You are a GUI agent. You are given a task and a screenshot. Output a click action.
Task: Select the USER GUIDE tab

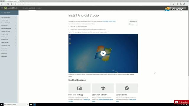[x=32, y=8]
